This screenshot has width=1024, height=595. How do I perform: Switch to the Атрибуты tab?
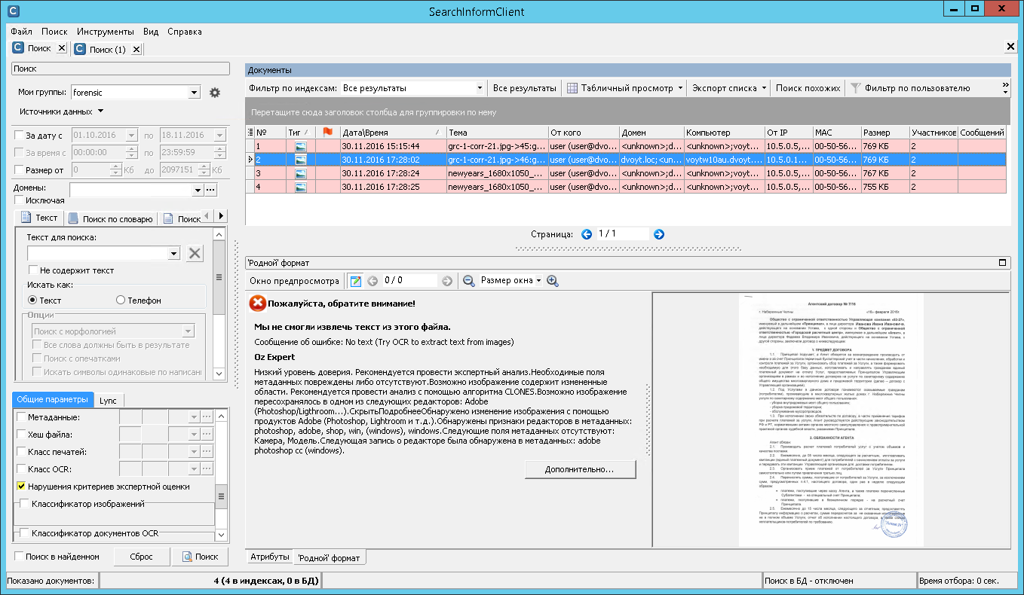click(x=270, y=557)
